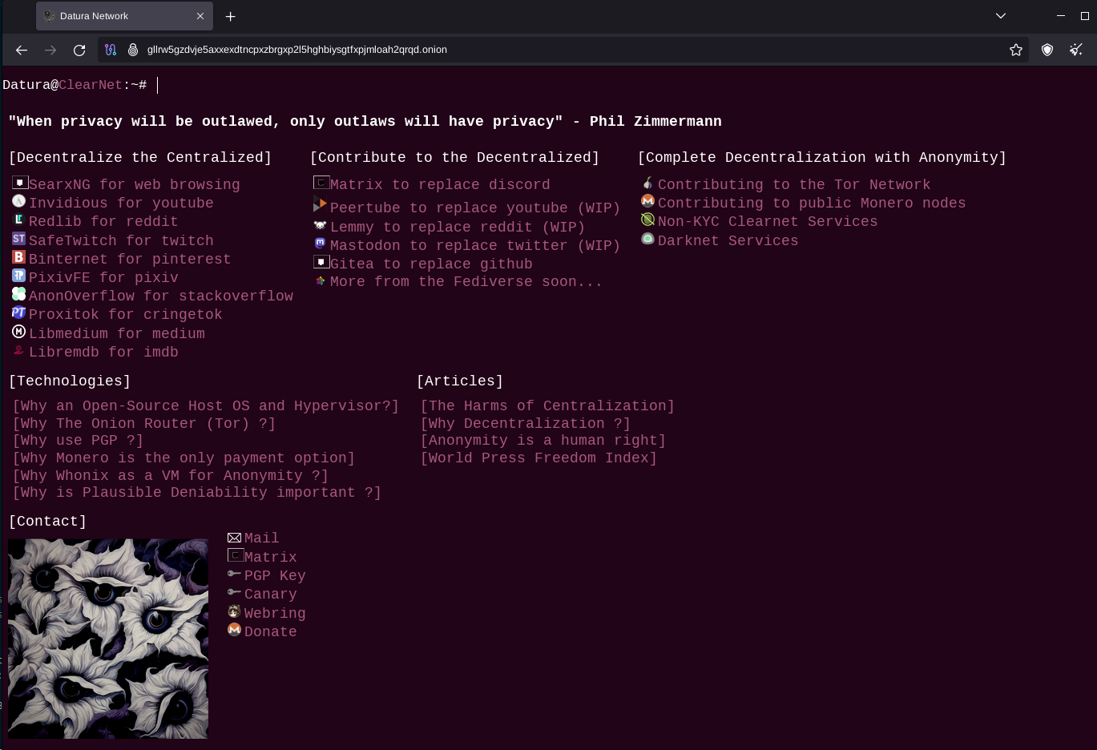This screenshot has height=750, width=1097.
Task: Click Matrix icon in Contact section
Action: [x=236, y=555]
